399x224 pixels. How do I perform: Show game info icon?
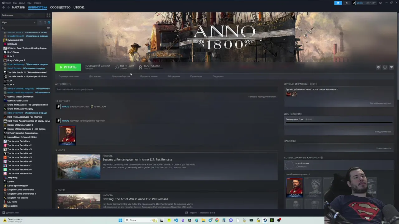pyautogui.click(x=385, y=67)
